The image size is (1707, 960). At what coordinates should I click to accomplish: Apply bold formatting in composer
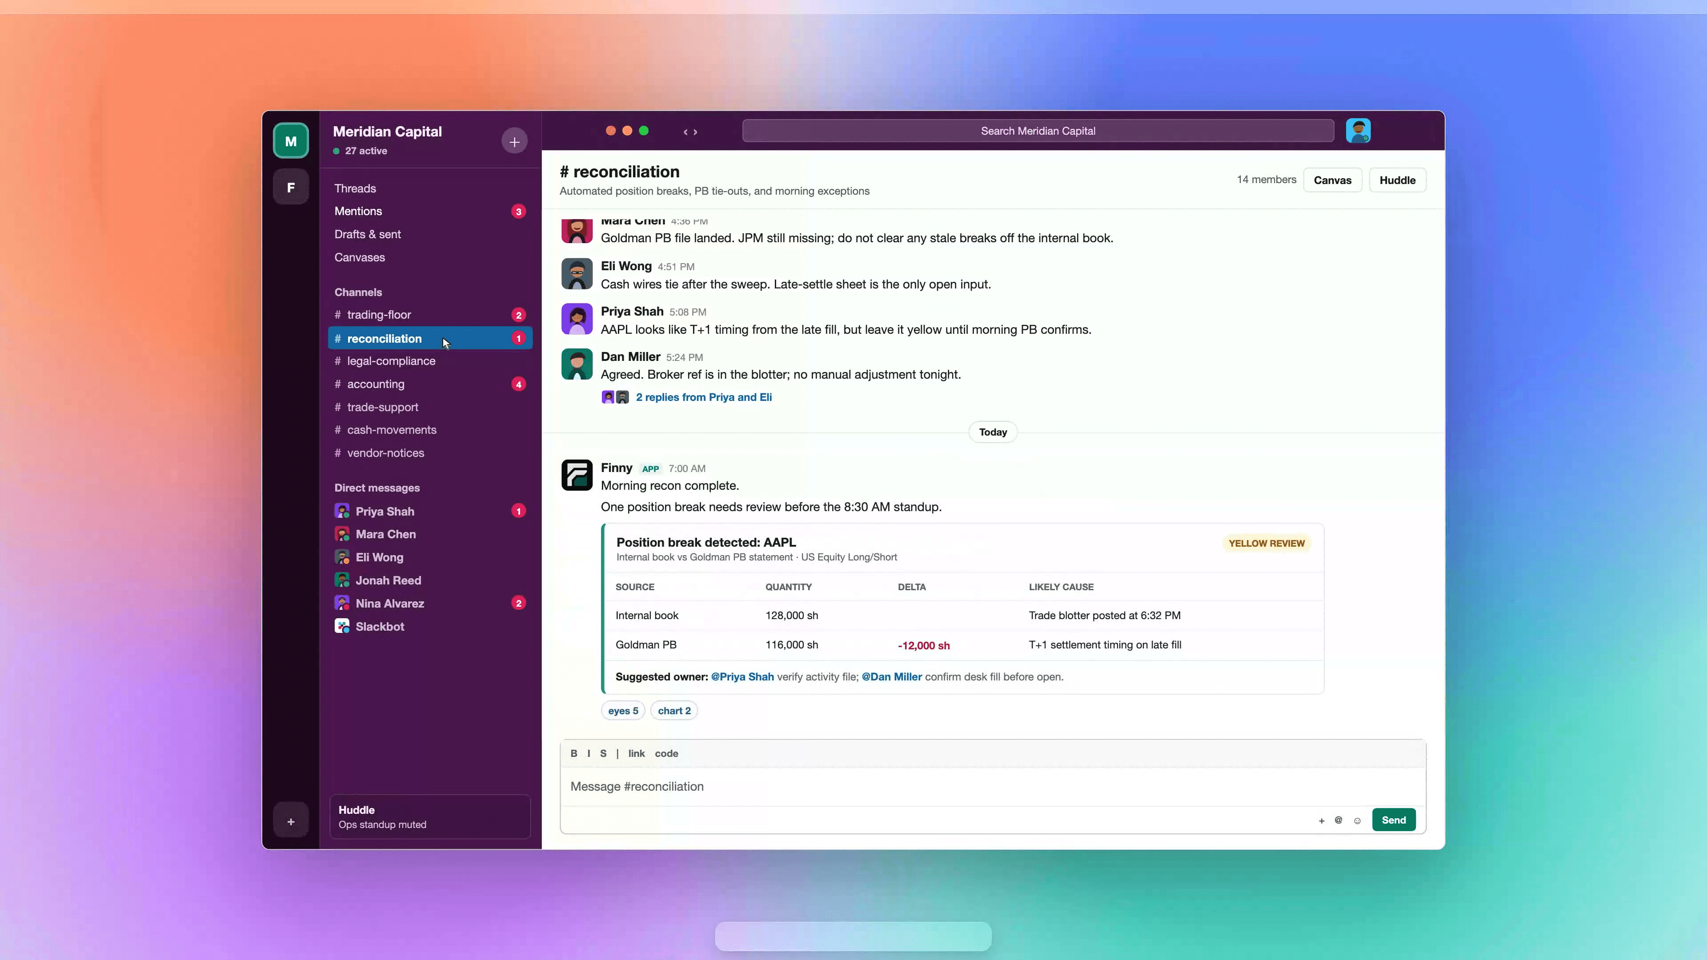point(574,753)
